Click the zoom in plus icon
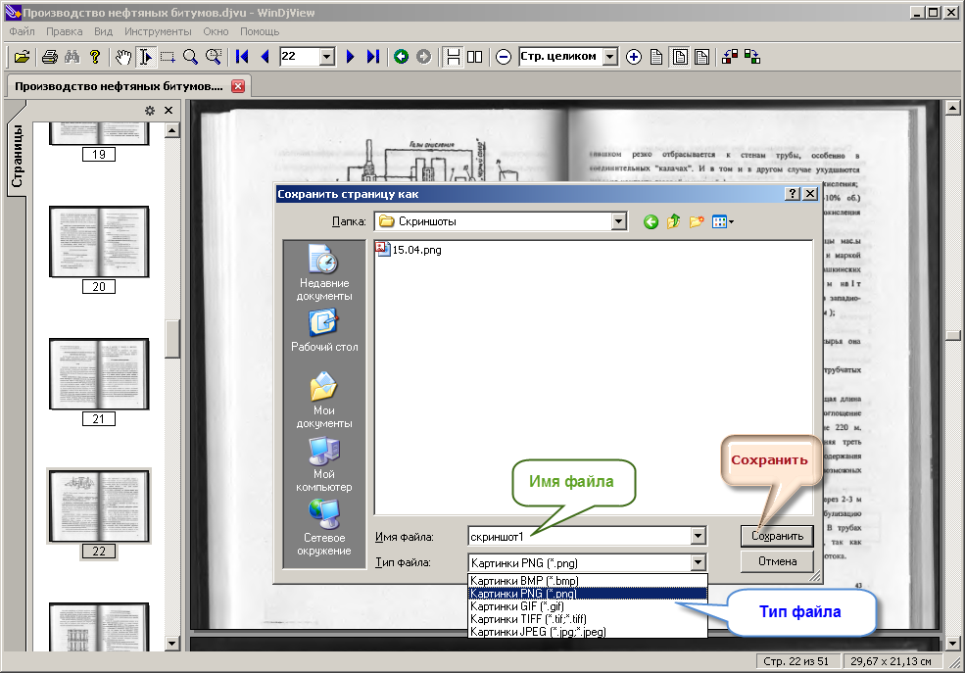 [633, 57]
